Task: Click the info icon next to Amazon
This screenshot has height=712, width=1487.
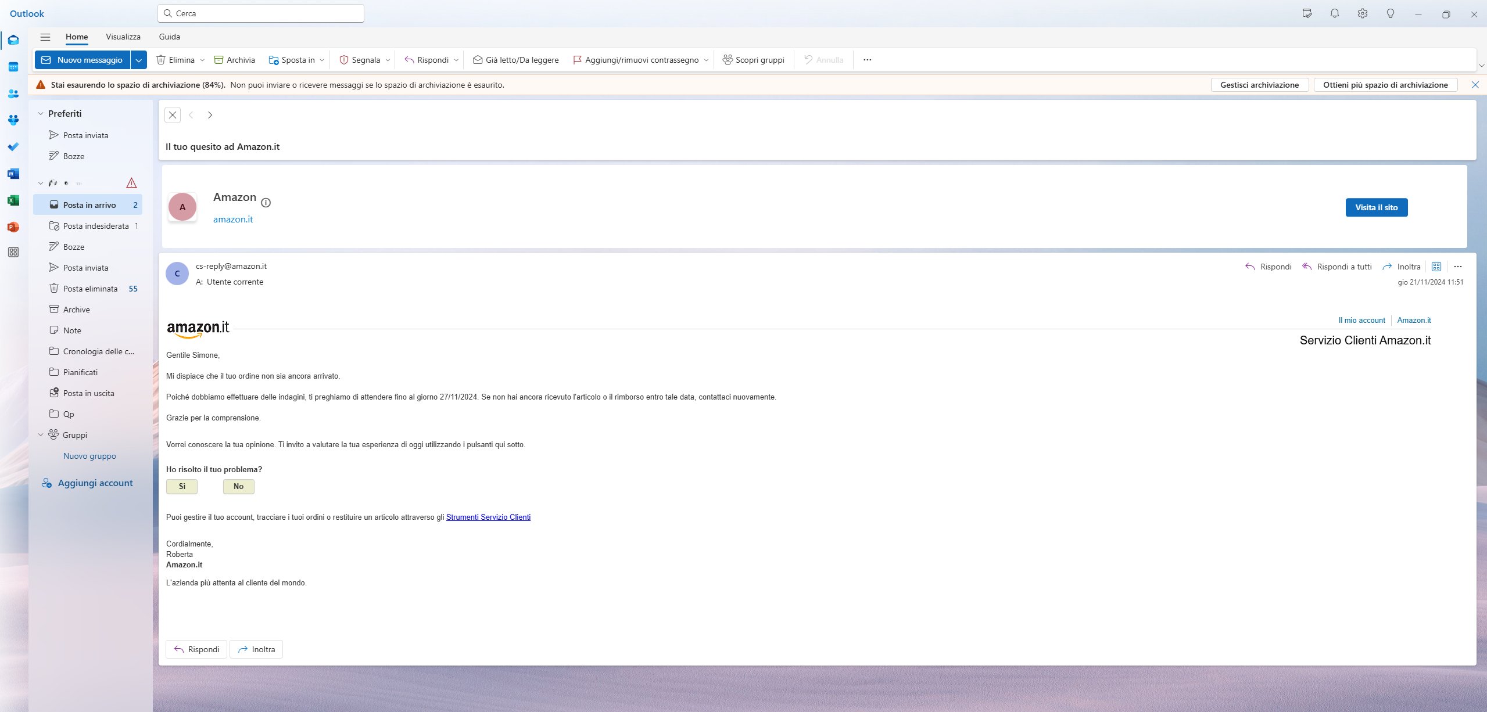Action: point(266,203)
